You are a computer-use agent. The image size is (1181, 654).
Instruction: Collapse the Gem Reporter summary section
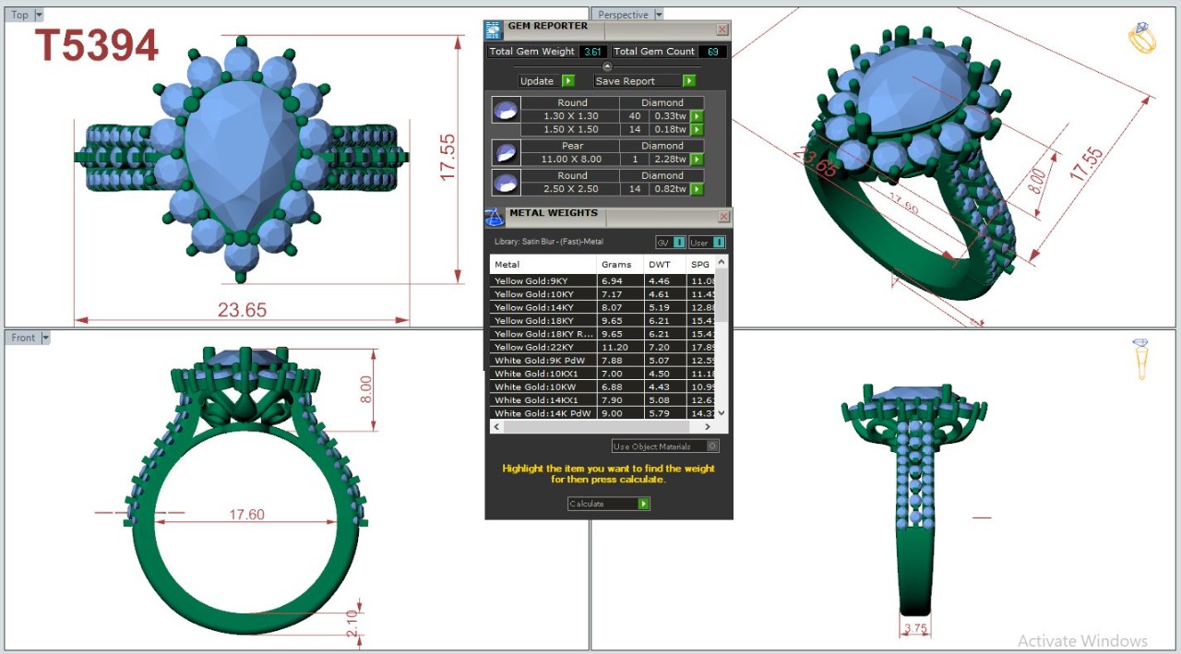(607, 66)
